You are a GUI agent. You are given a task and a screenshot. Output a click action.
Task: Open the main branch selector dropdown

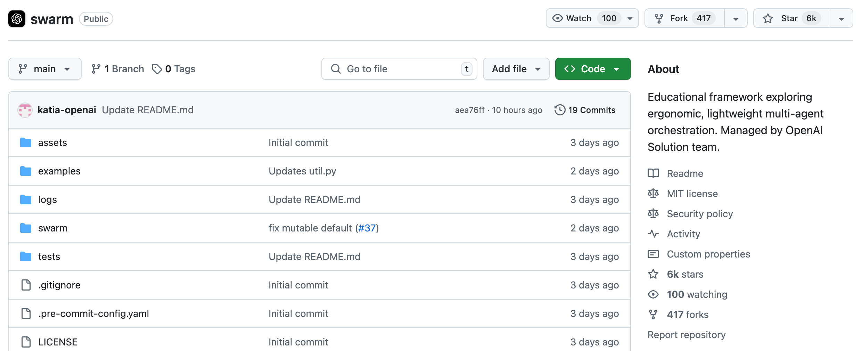(x=45, y=69)
